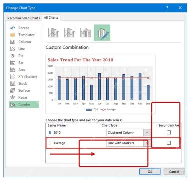Viewport: 191px width, 181px height.
Task: Open chart type dropdown arrow for 2010
Action: coord(147,133)
